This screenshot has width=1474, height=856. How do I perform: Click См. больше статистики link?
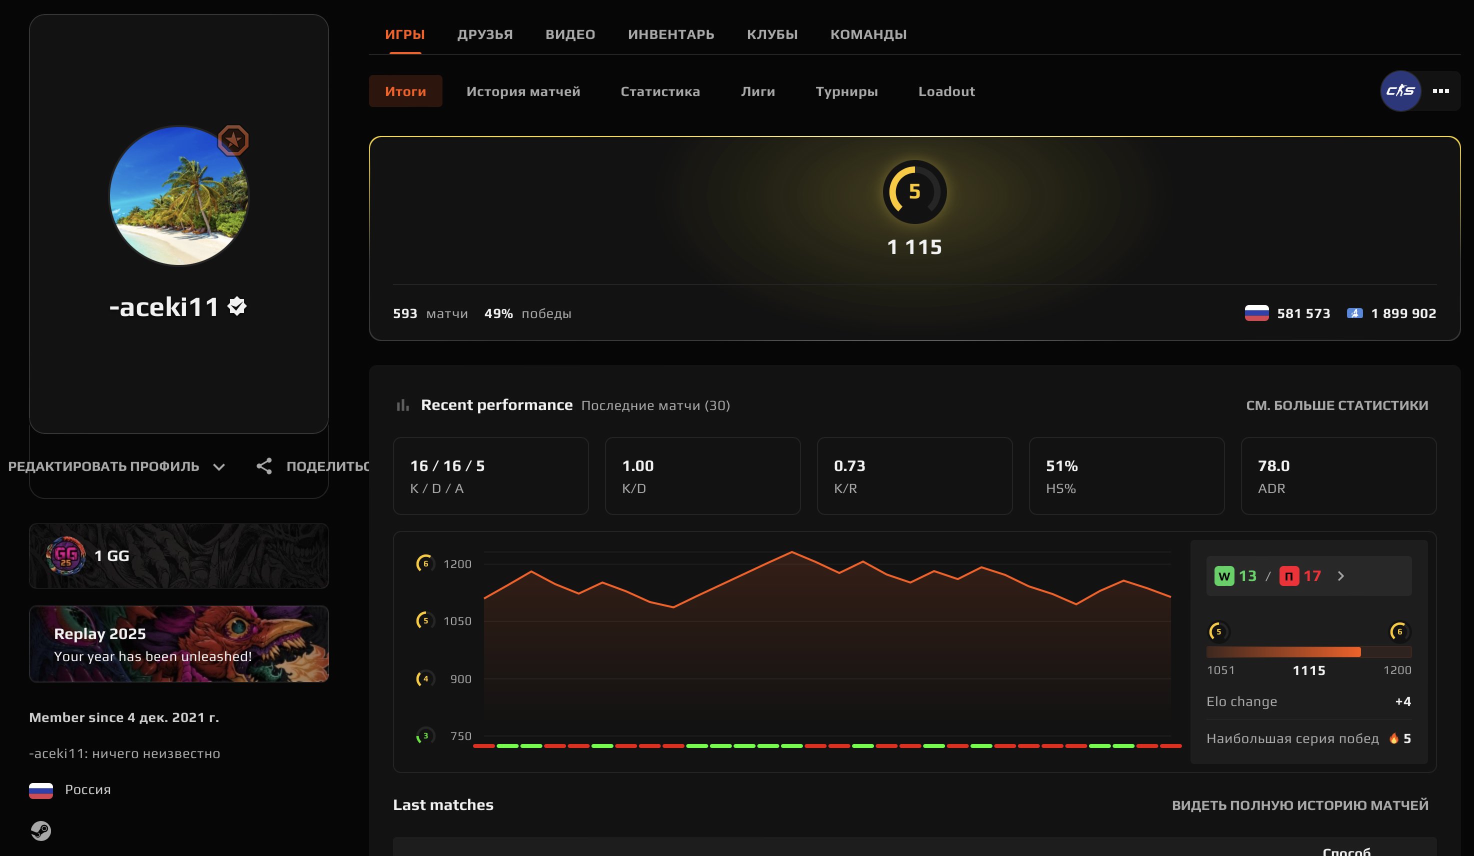tap(1336, 405)
